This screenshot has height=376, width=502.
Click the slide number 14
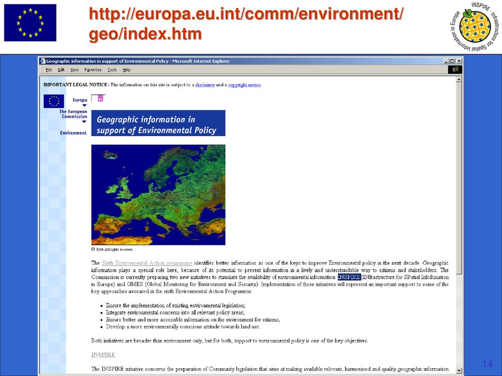[x=487, y=364]
